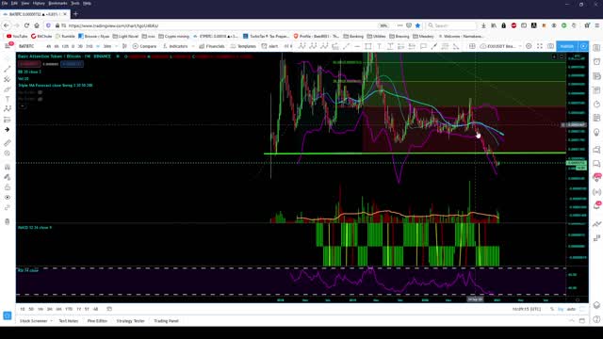
Task: Select the patterns drawing tool
Action: pyautogui.click(x=8, y=109)
